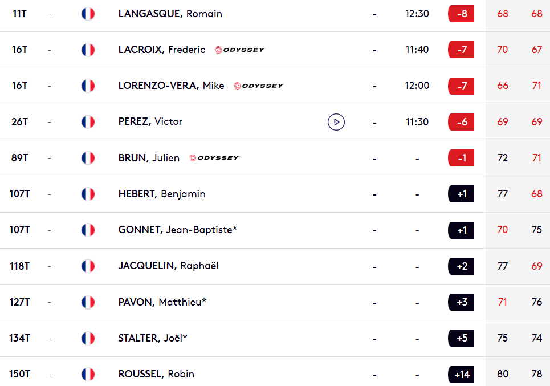Click the black +14 score badge
This screenshot has width=550, height=386.
(461, 375)
